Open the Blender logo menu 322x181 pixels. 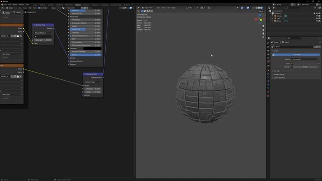pyautogui.click(x=2, y=5)
